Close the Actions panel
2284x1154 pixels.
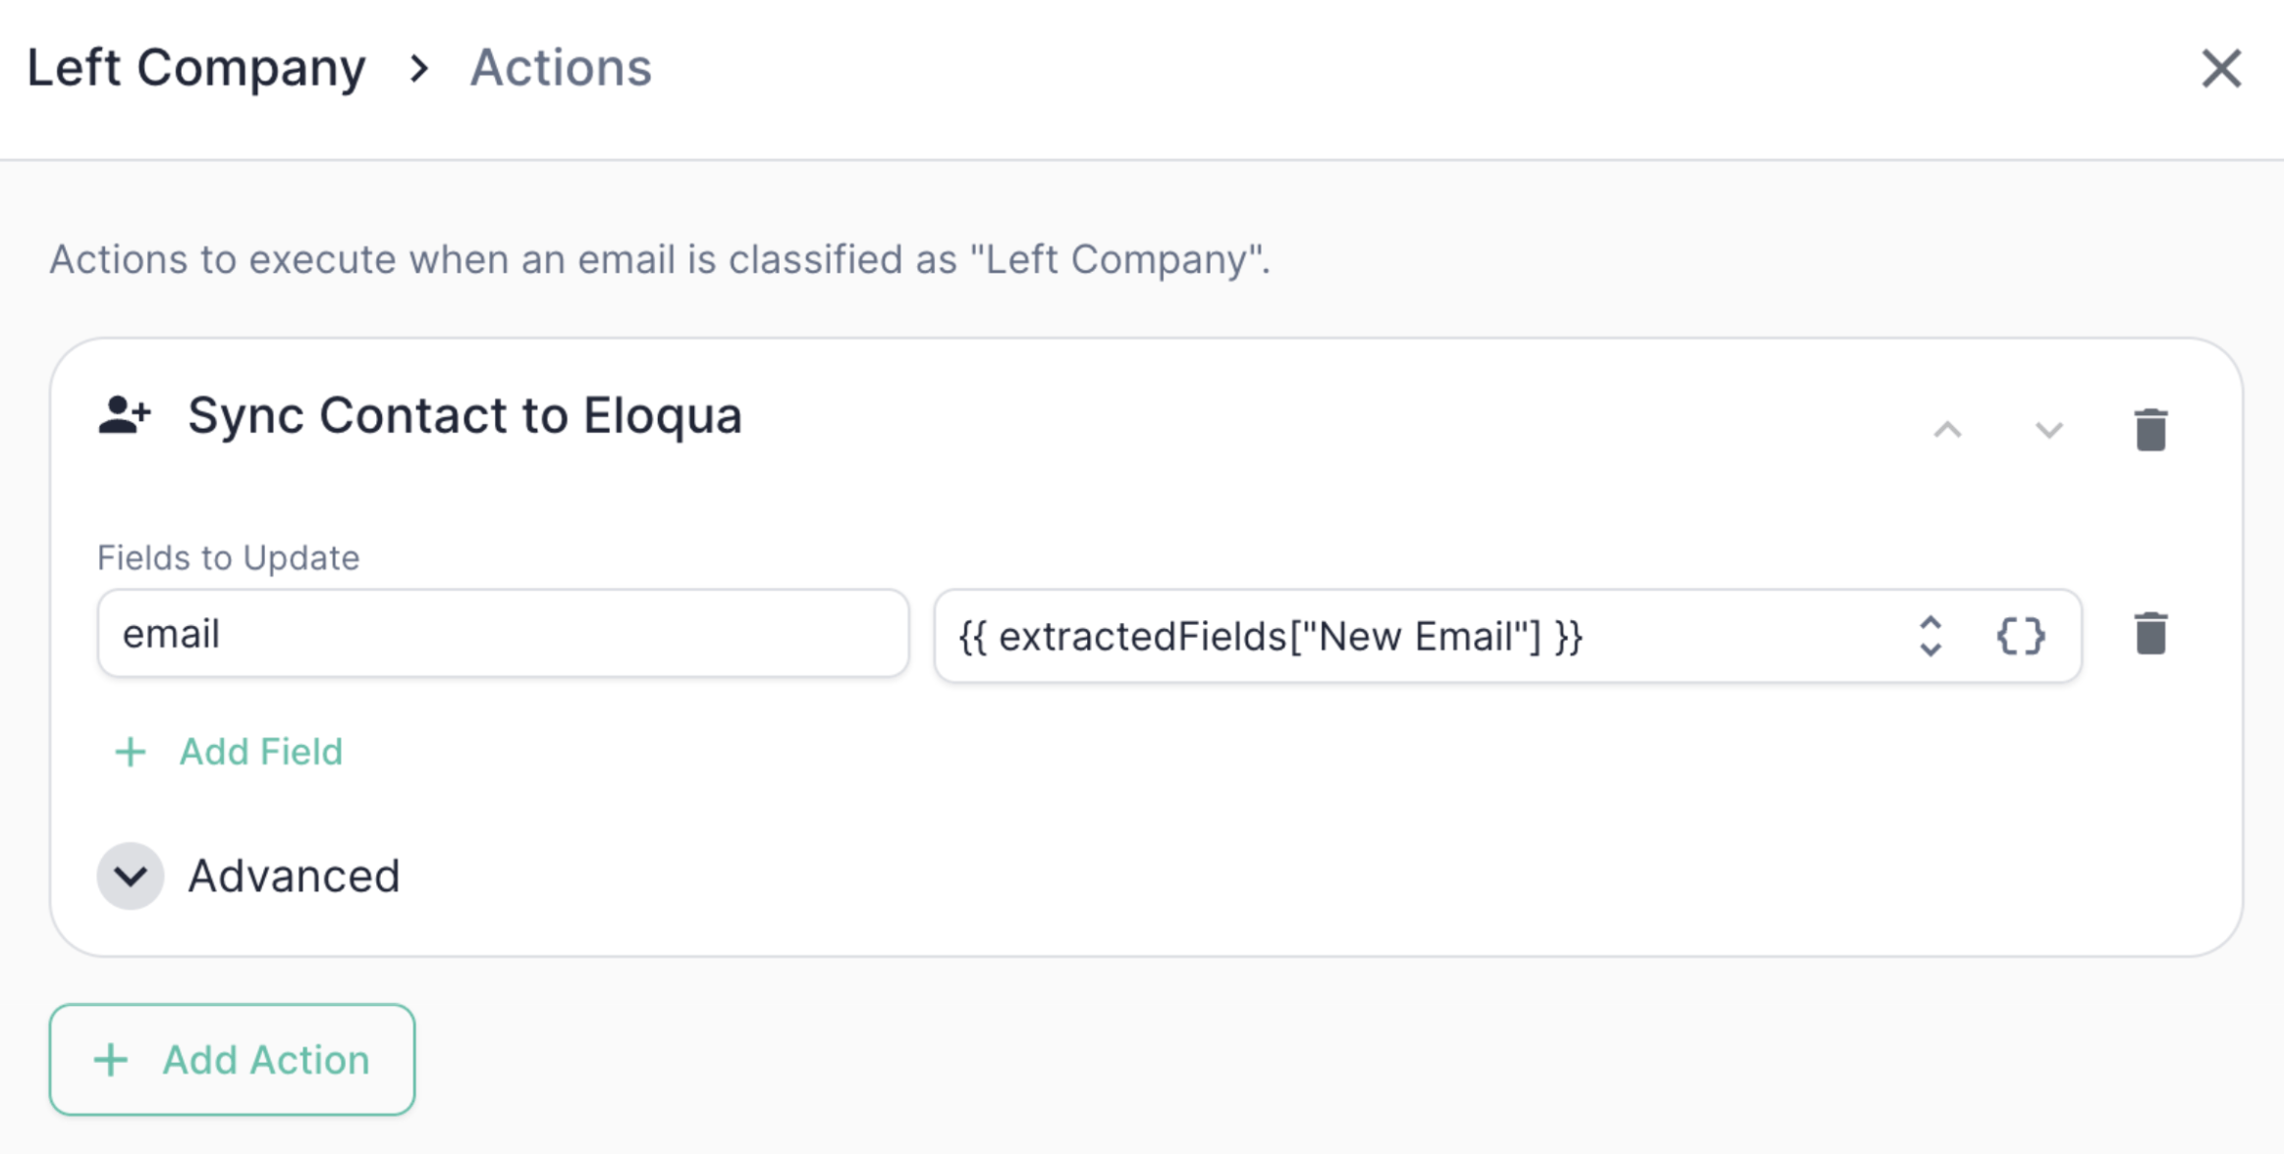tap(2221, 69)
